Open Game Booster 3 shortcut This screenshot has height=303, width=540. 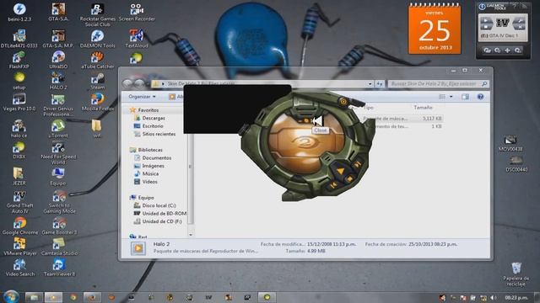tap(59, 226)
